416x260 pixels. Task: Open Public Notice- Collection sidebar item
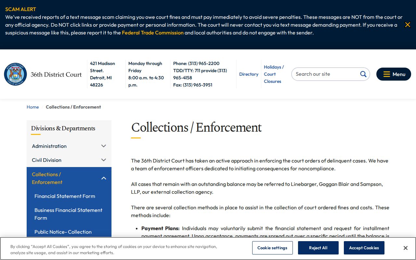coord(63,232)
